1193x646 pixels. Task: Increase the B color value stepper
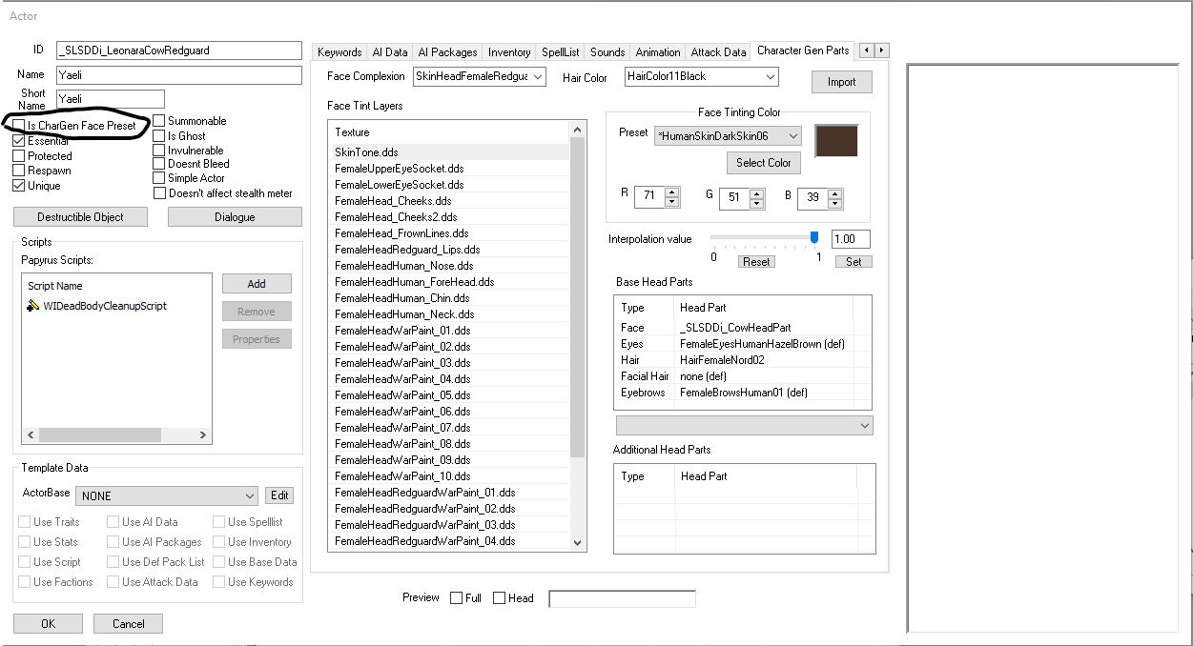(835, 193)
